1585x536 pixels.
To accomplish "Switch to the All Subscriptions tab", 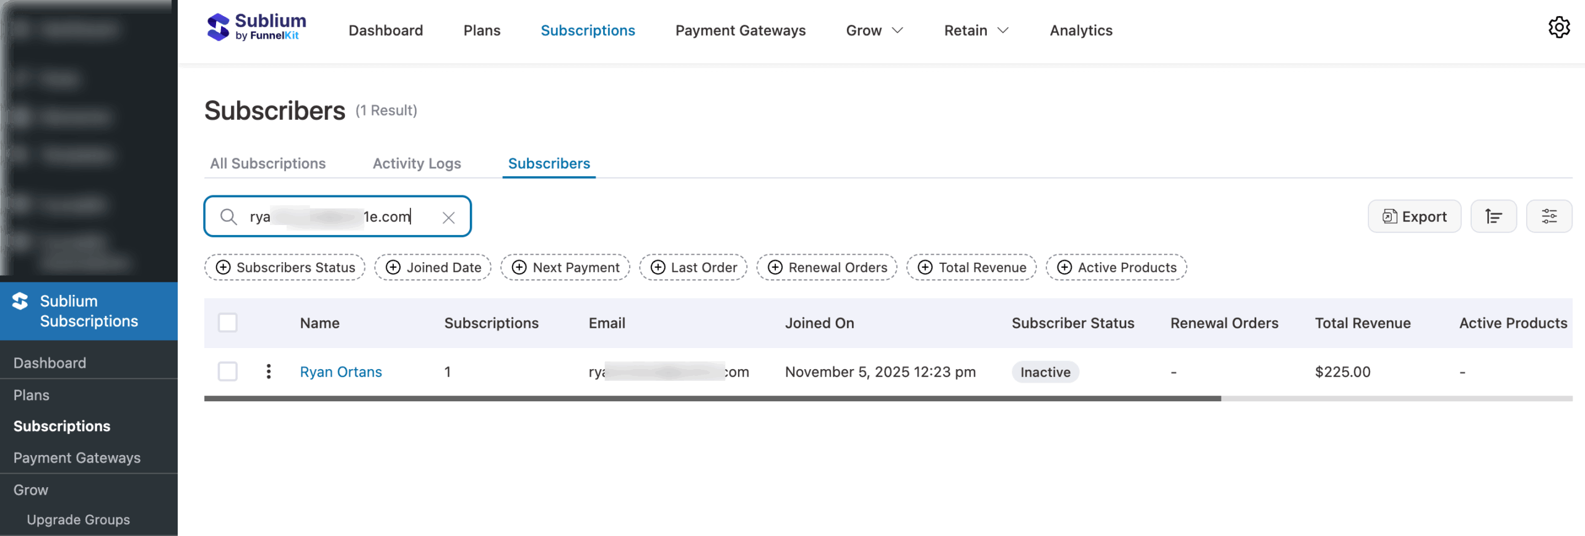I will click(267, 164).
